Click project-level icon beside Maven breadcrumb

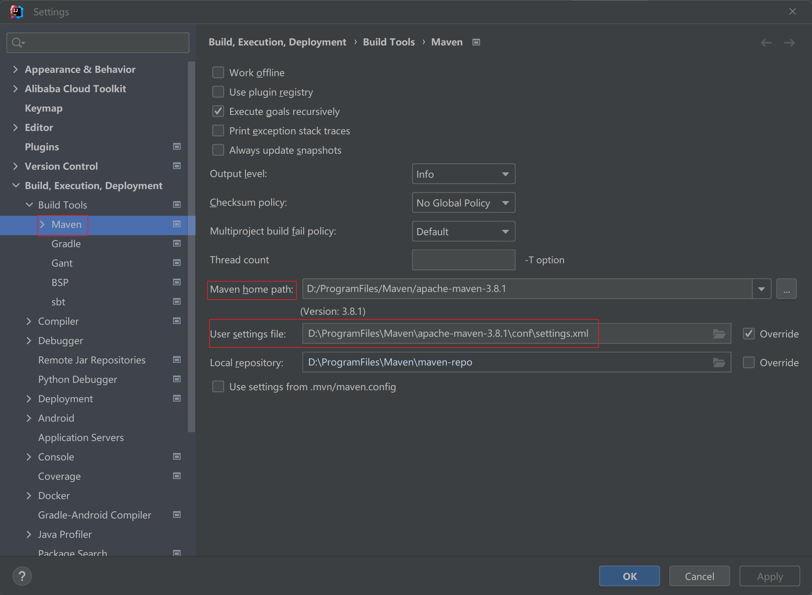tap(476, 42)
